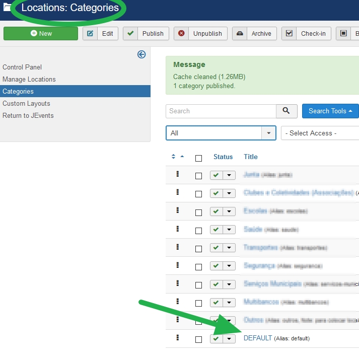Tick the checkbox of the Segurança row

198,267
